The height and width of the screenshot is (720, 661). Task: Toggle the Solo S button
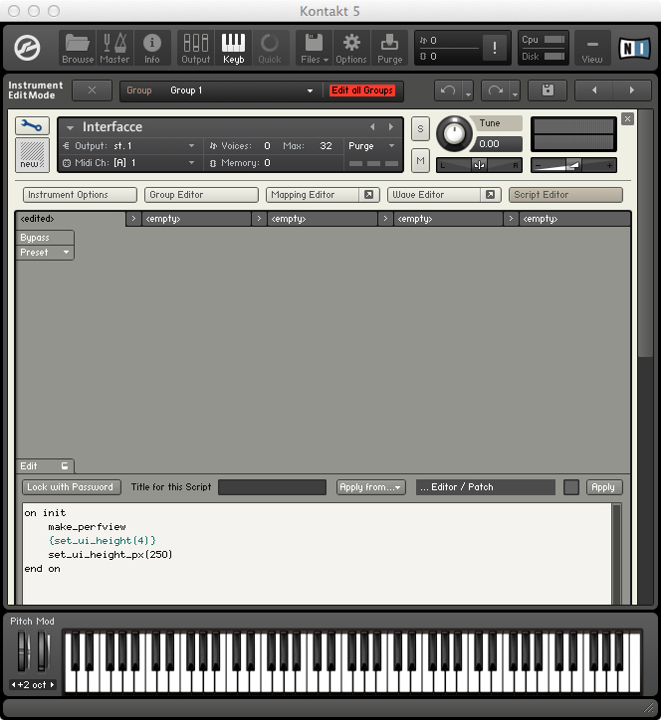pos(420,129)
